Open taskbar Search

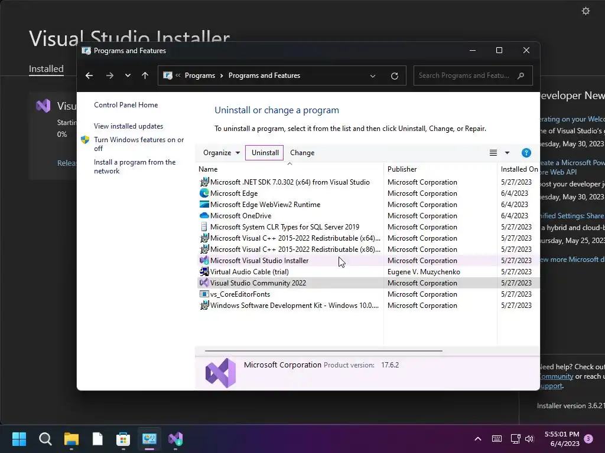45,439
